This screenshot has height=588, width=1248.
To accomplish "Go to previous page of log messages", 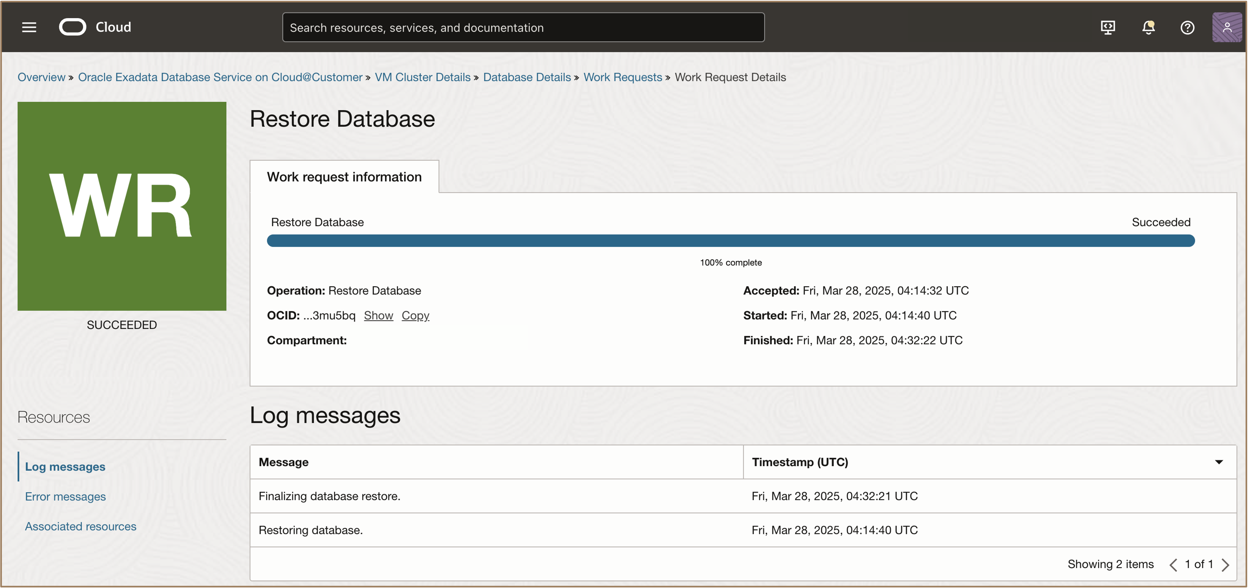I will point(1173,565).
